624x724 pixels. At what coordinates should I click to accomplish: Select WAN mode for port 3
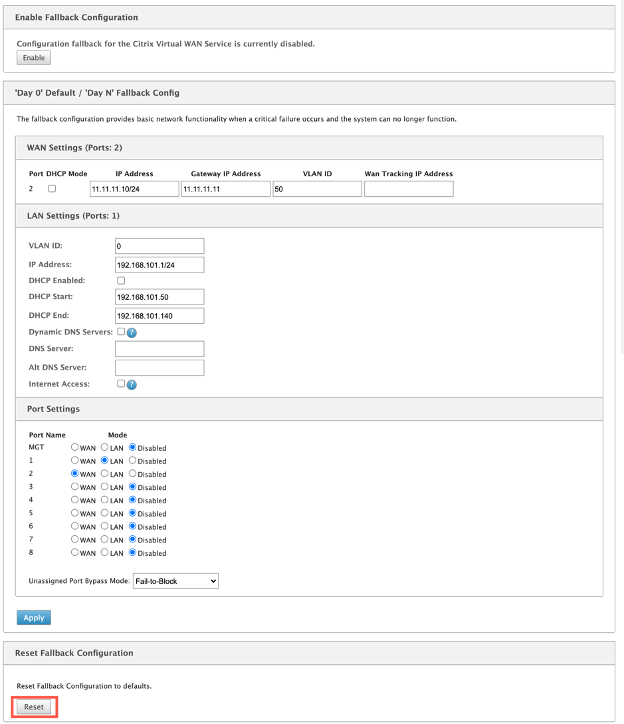point(75,487)
